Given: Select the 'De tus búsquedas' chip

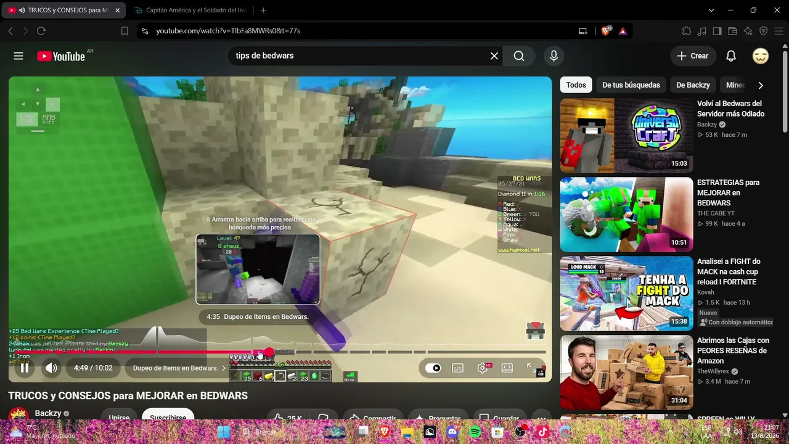Looking at the screenshot, I should point(631,85).
